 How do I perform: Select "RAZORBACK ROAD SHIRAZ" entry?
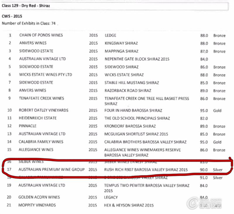[128, 90]
